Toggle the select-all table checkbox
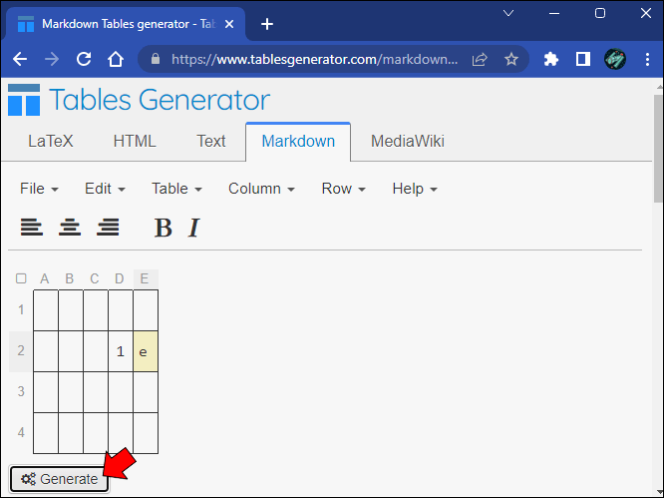Screen dimensions: 664x498 [21, 278]
